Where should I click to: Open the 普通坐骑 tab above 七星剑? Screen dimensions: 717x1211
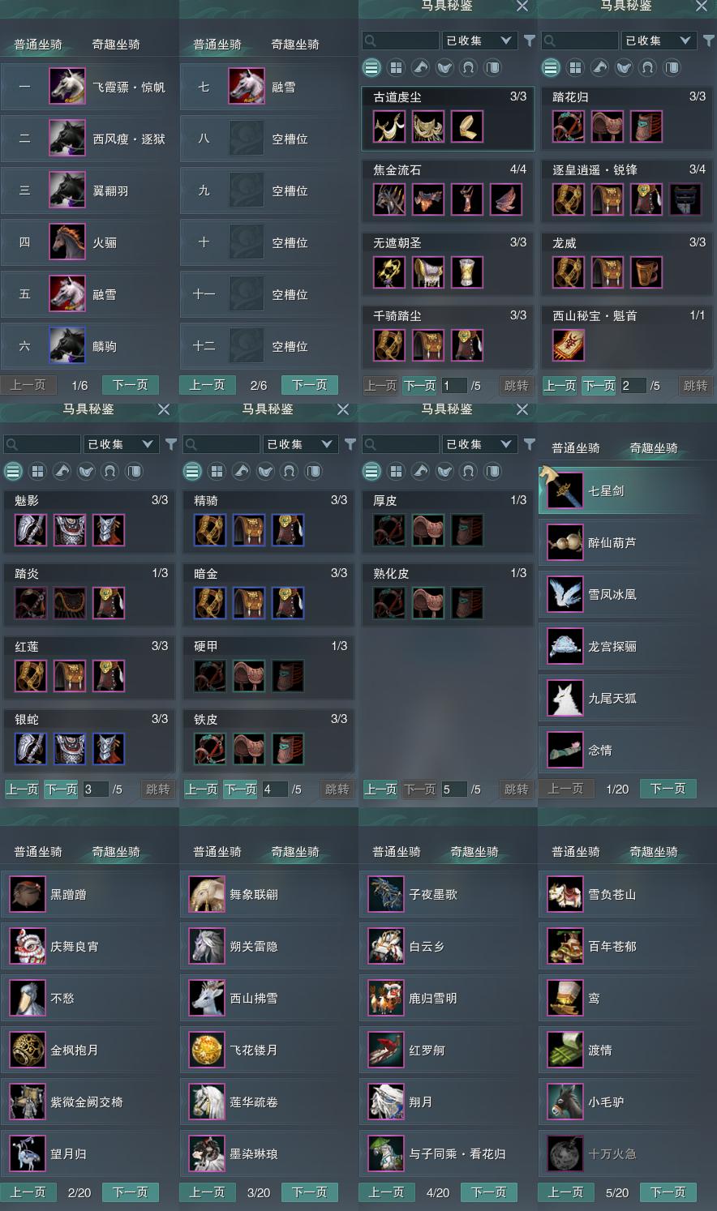coord(576,448)
